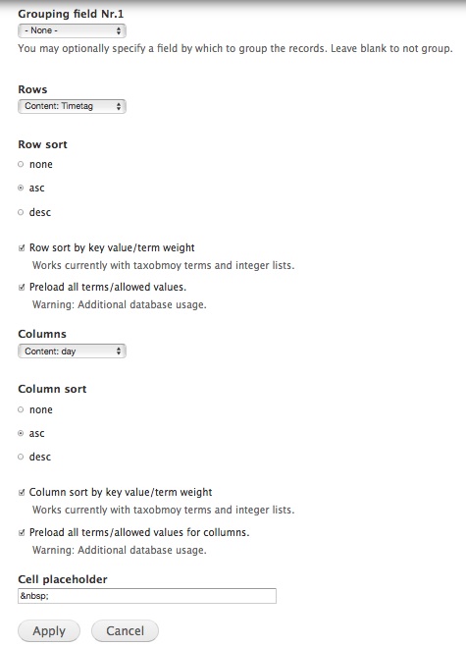The width and height of the screenshot is (466, 647).
Task: Click the 'Row sort by key value/term weight' label
Action: point(112,247)
